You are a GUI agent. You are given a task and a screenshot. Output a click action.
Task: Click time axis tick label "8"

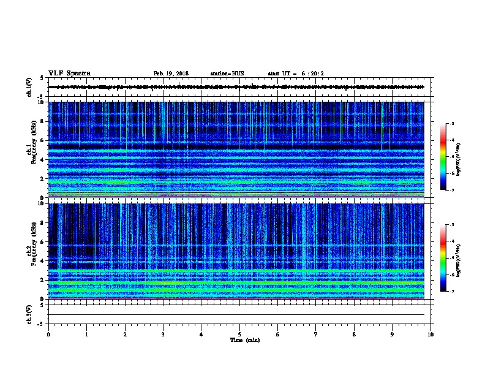click(354, 335)
